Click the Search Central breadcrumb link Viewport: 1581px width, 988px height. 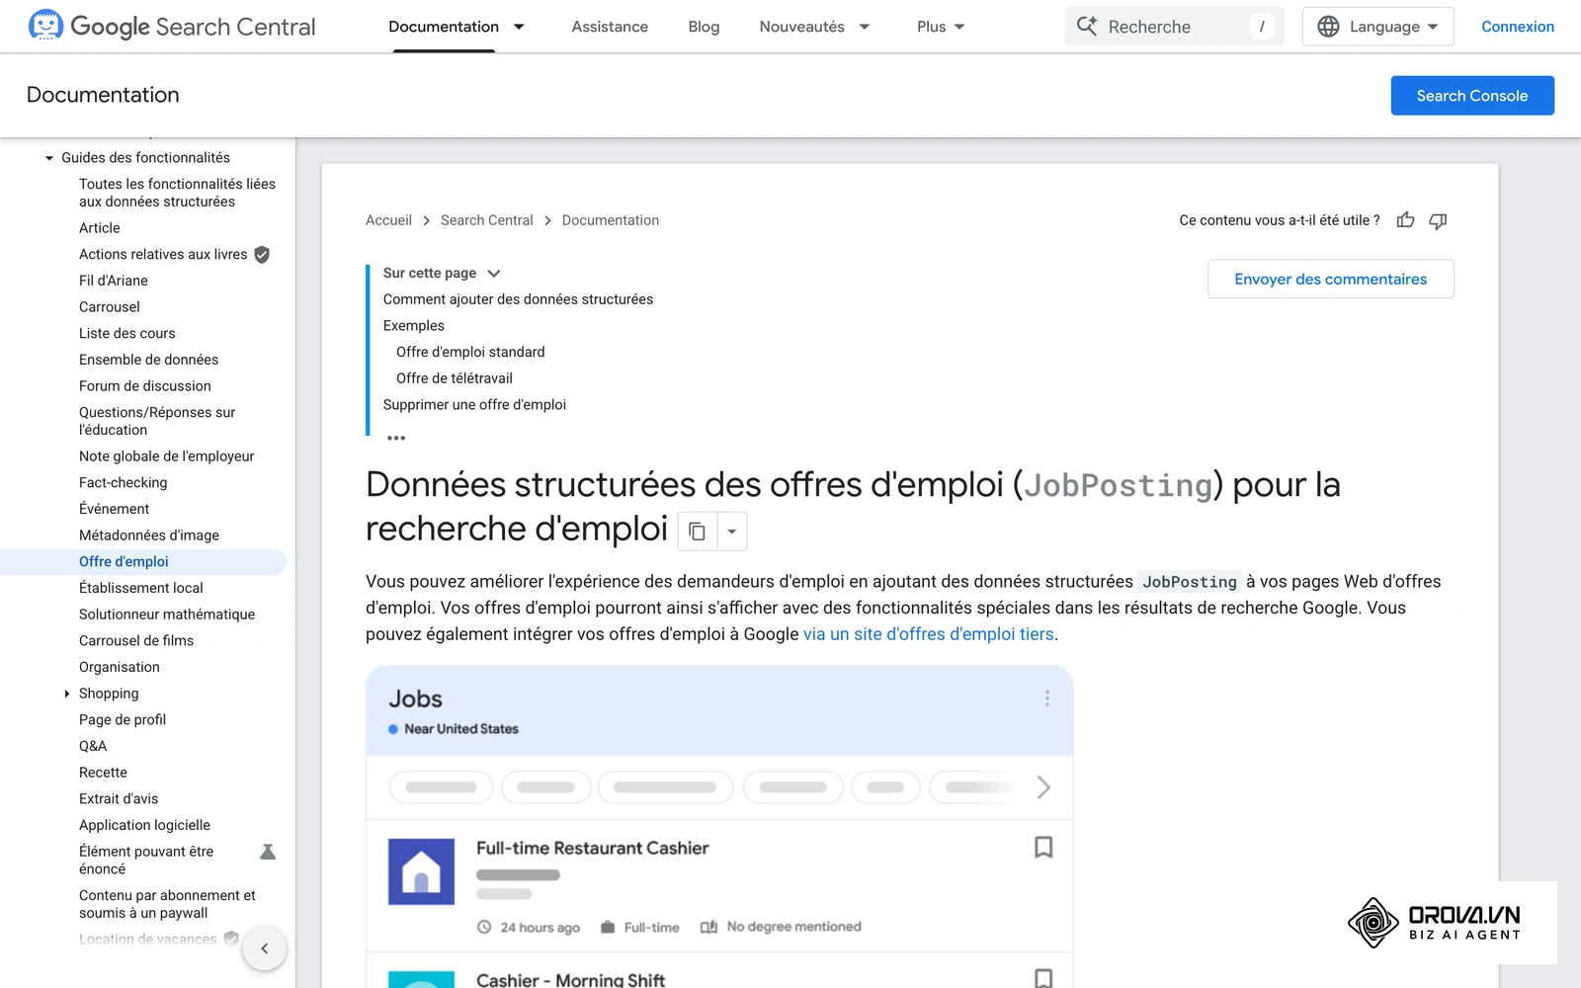point(486,220)
